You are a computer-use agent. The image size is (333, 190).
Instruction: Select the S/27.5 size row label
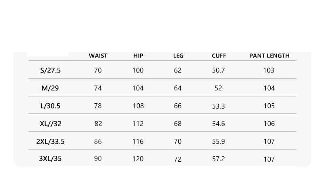50,70
